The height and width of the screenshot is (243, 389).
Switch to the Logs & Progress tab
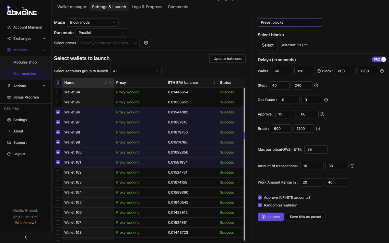click(x=147, y=6)
